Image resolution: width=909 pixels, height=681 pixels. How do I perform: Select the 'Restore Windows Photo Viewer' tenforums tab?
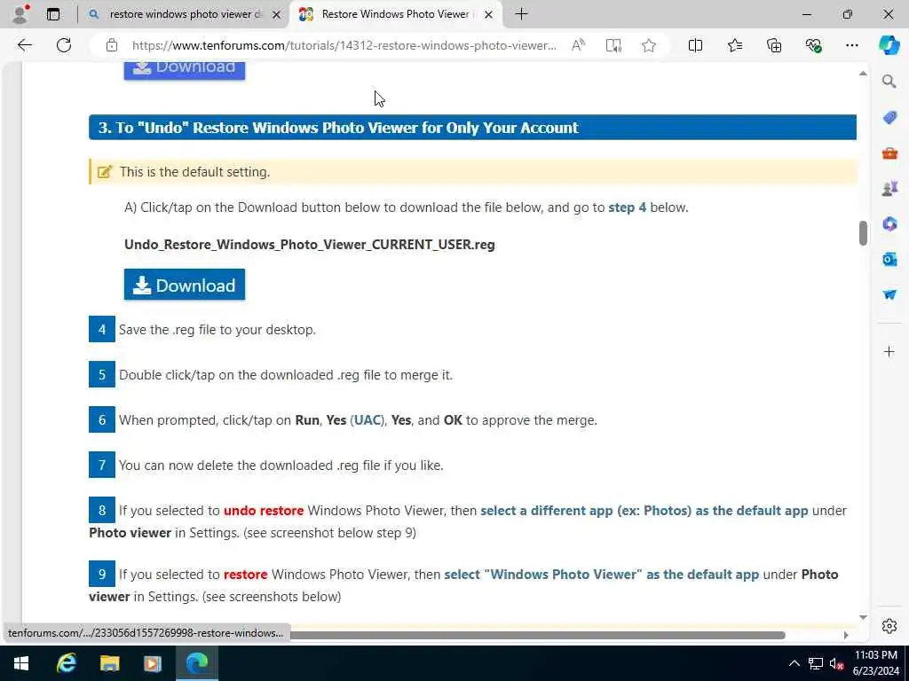point(397,14)
